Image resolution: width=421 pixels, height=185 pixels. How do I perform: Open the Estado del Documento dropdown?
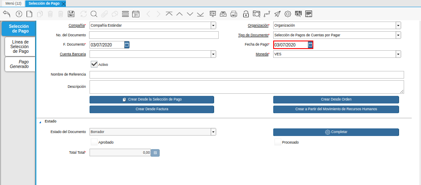click(213, 132)
